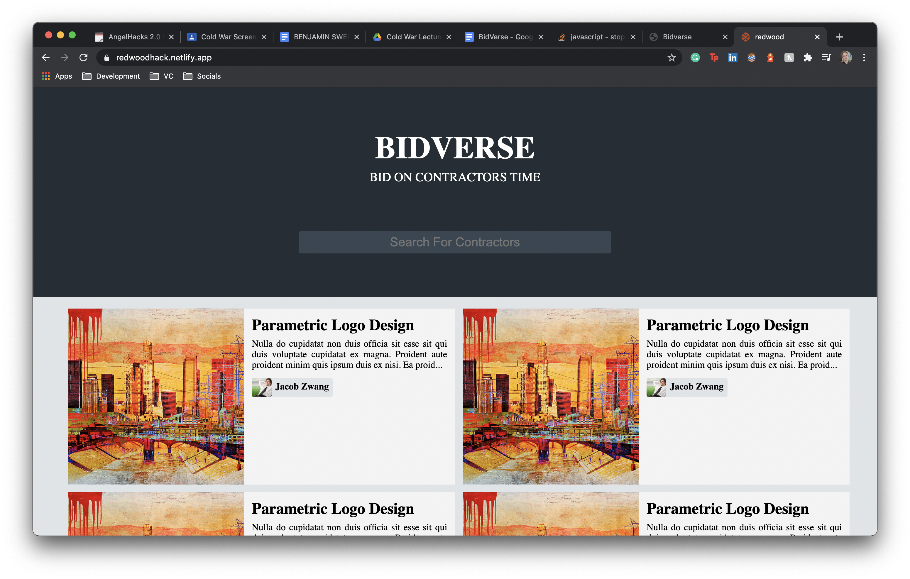Screen dimensions: 910x579
Task: Open the media controls queue icon
Action: point(826,57)
